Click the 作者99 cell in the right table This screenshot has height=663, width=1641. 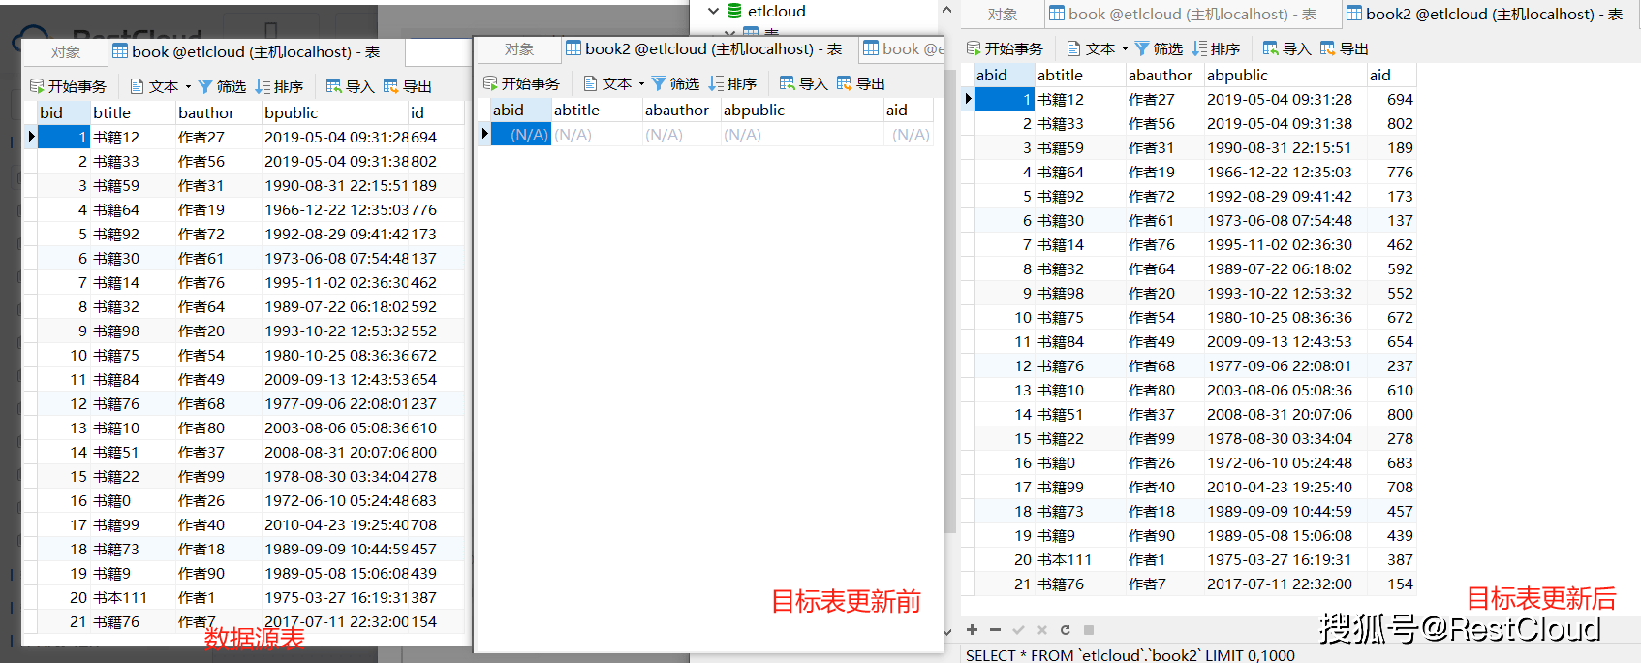[1164, 438]
